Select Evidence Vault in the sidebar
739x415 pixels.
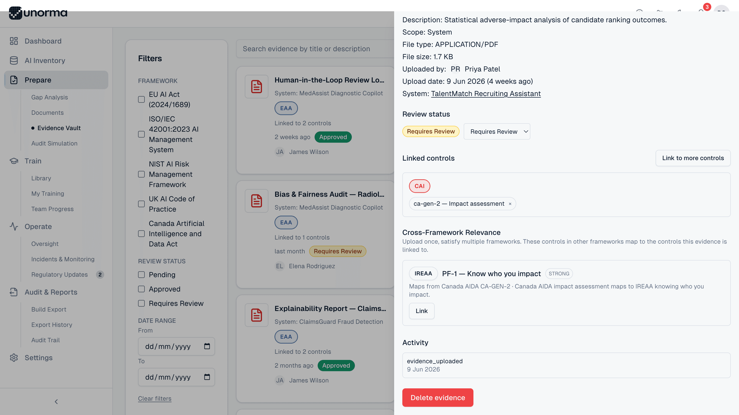tap(59, 128)
